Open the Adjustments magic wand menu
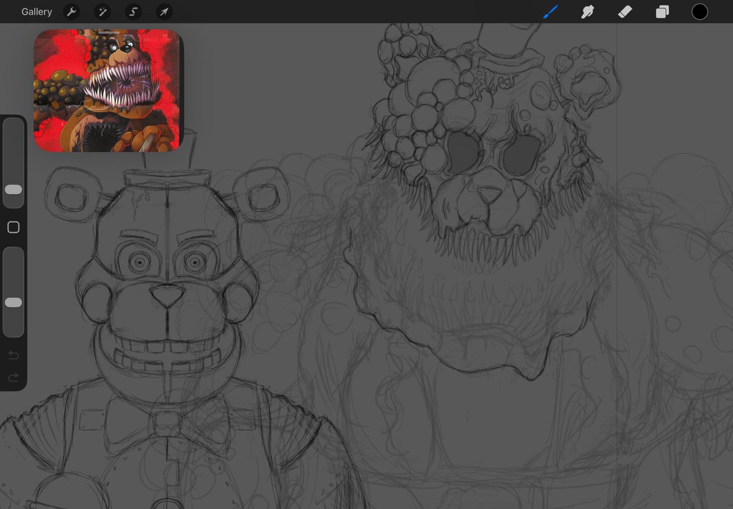This screenshot has height=509, width=733. tap(103, 12)
